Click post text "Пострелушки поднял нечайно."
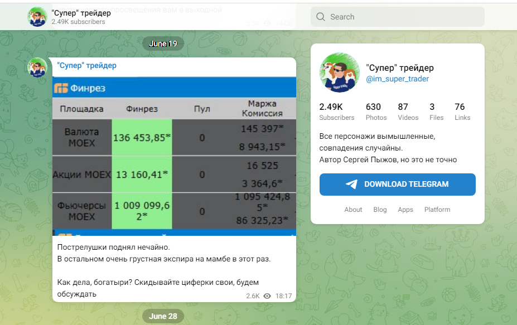 [x=113, y=247]
